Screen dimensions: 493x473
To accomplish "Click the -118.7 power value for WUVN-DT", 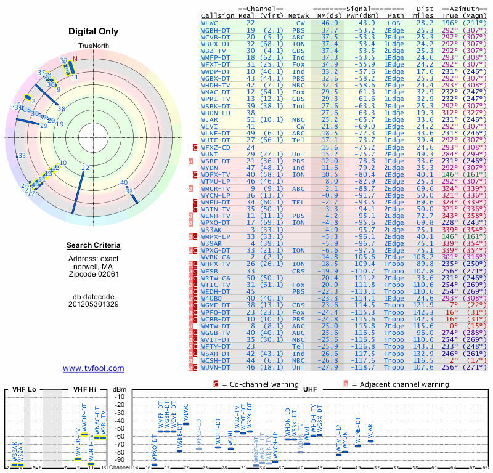I will (363, 367).
